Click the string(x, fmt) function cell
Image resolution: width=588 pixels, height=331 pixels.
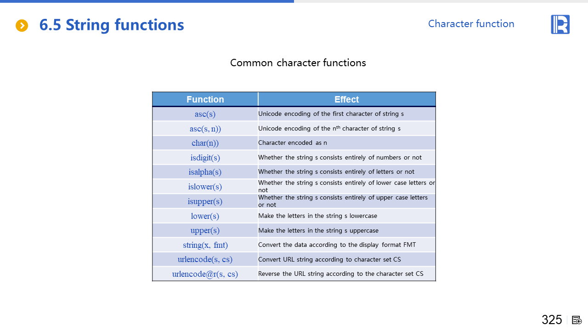click(x=205, y=245)
